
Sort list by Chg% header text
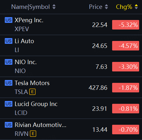124,7
